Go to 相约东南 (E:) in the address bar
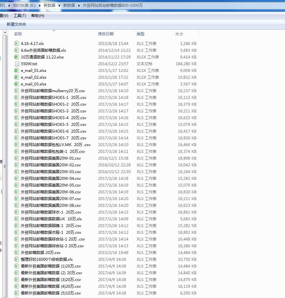The image size is (285, 298). pyautogui.click(x=24, y=5)
